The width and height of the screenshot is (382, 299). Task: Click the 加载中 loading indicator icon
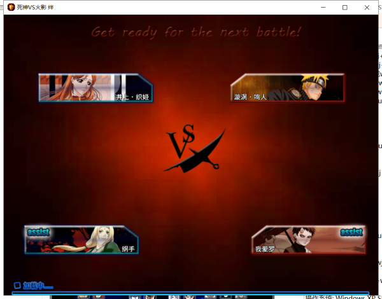(x=17, y=285)
